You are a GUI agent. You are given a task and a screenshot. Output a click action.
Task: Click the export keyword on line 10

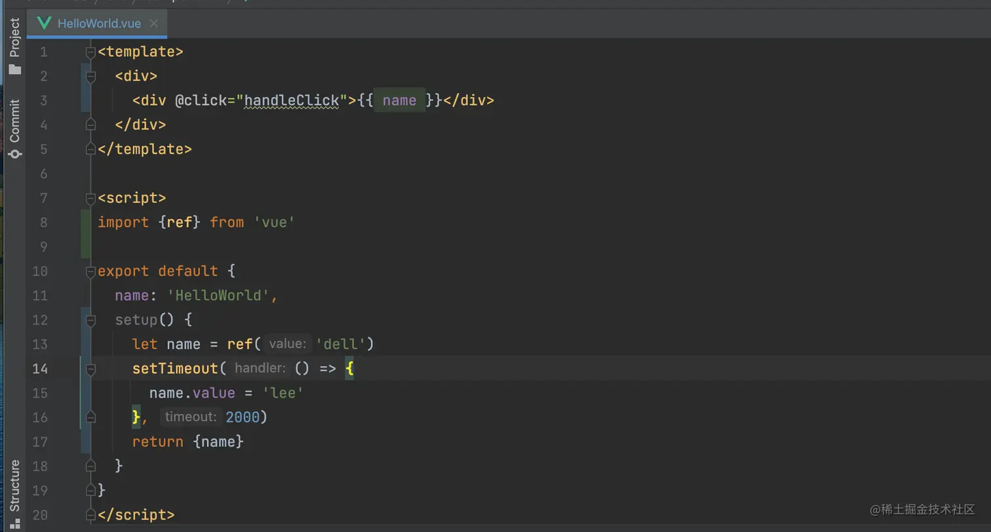point(123,271)
